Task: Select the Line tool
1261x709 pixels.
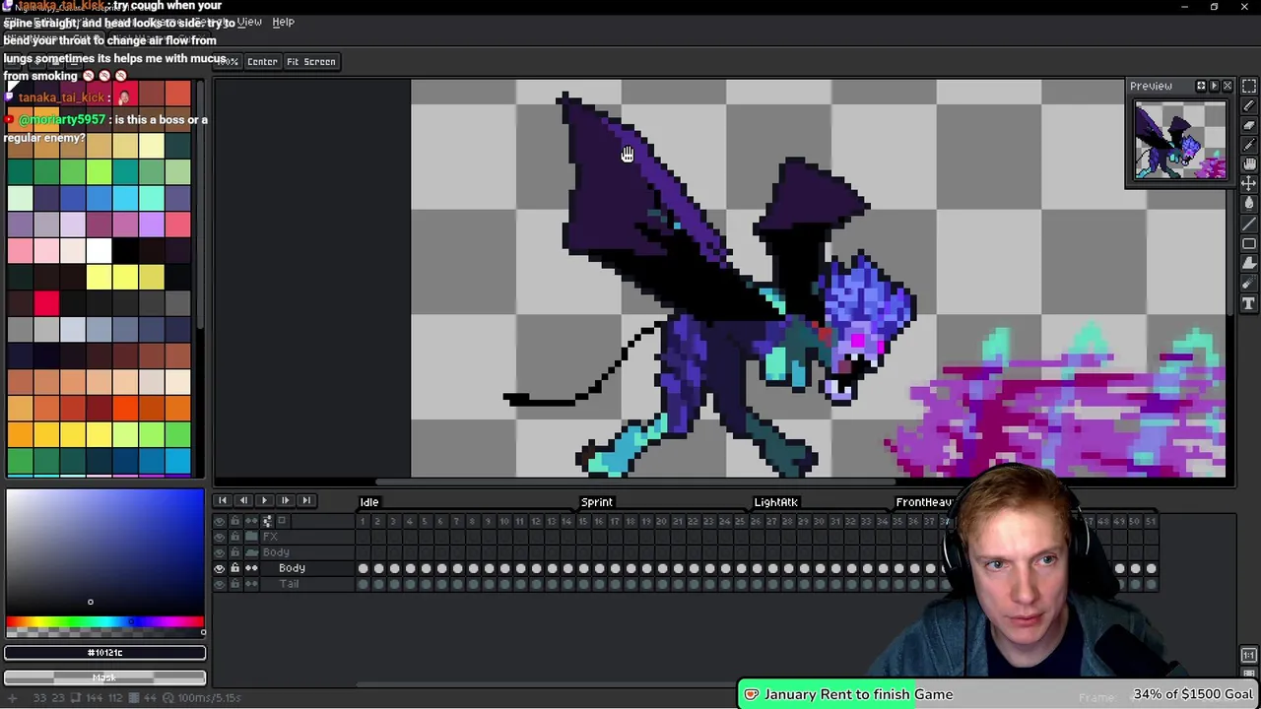Action: [x=1249, y=224]
